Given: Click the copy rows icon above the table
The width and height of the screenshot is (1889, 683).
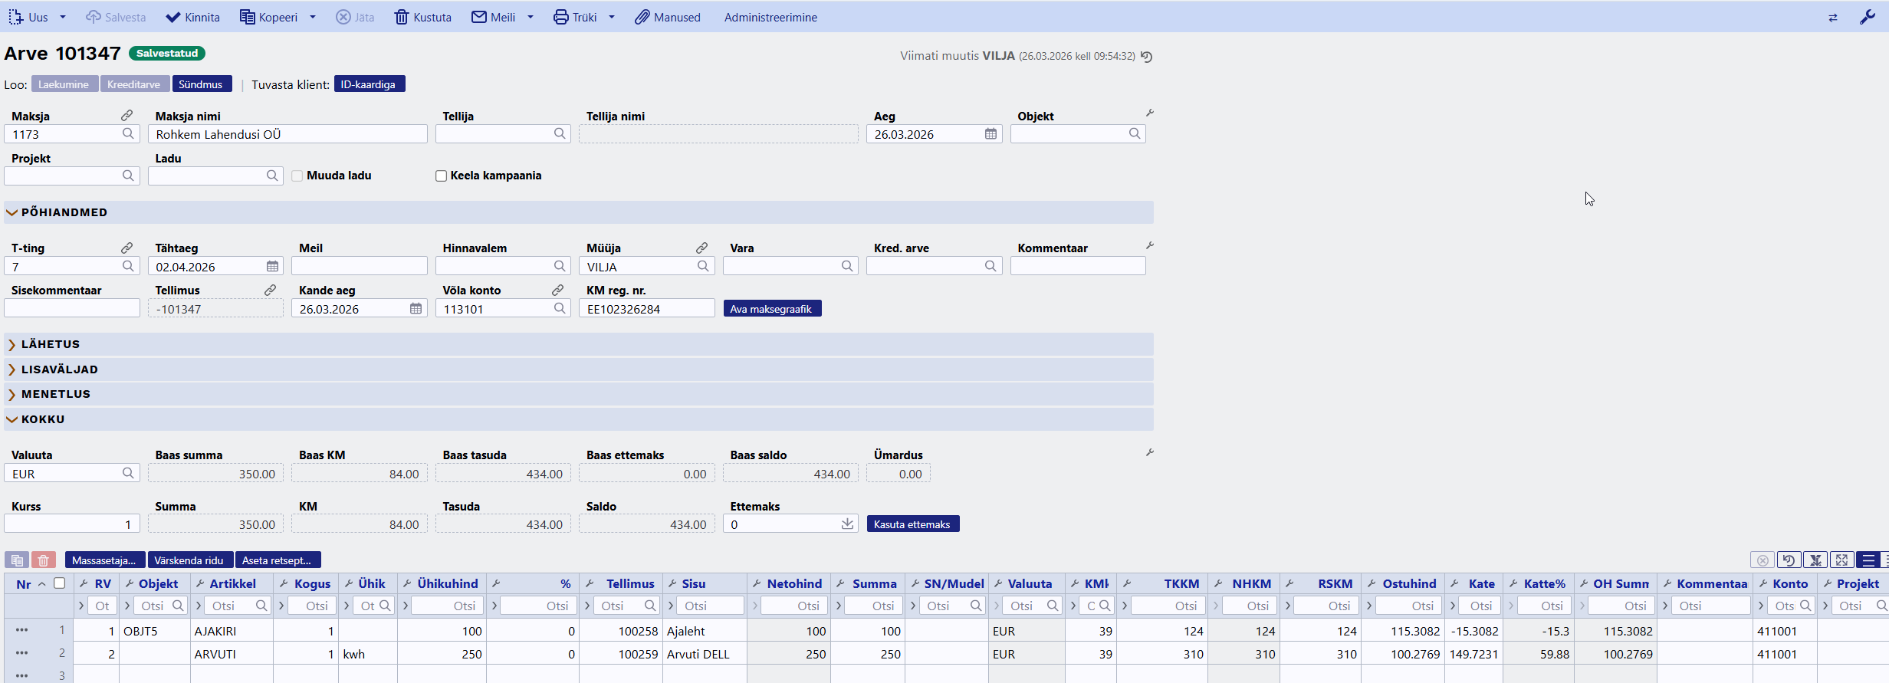Looking at the screenshot, I should [x=17, y=560].
